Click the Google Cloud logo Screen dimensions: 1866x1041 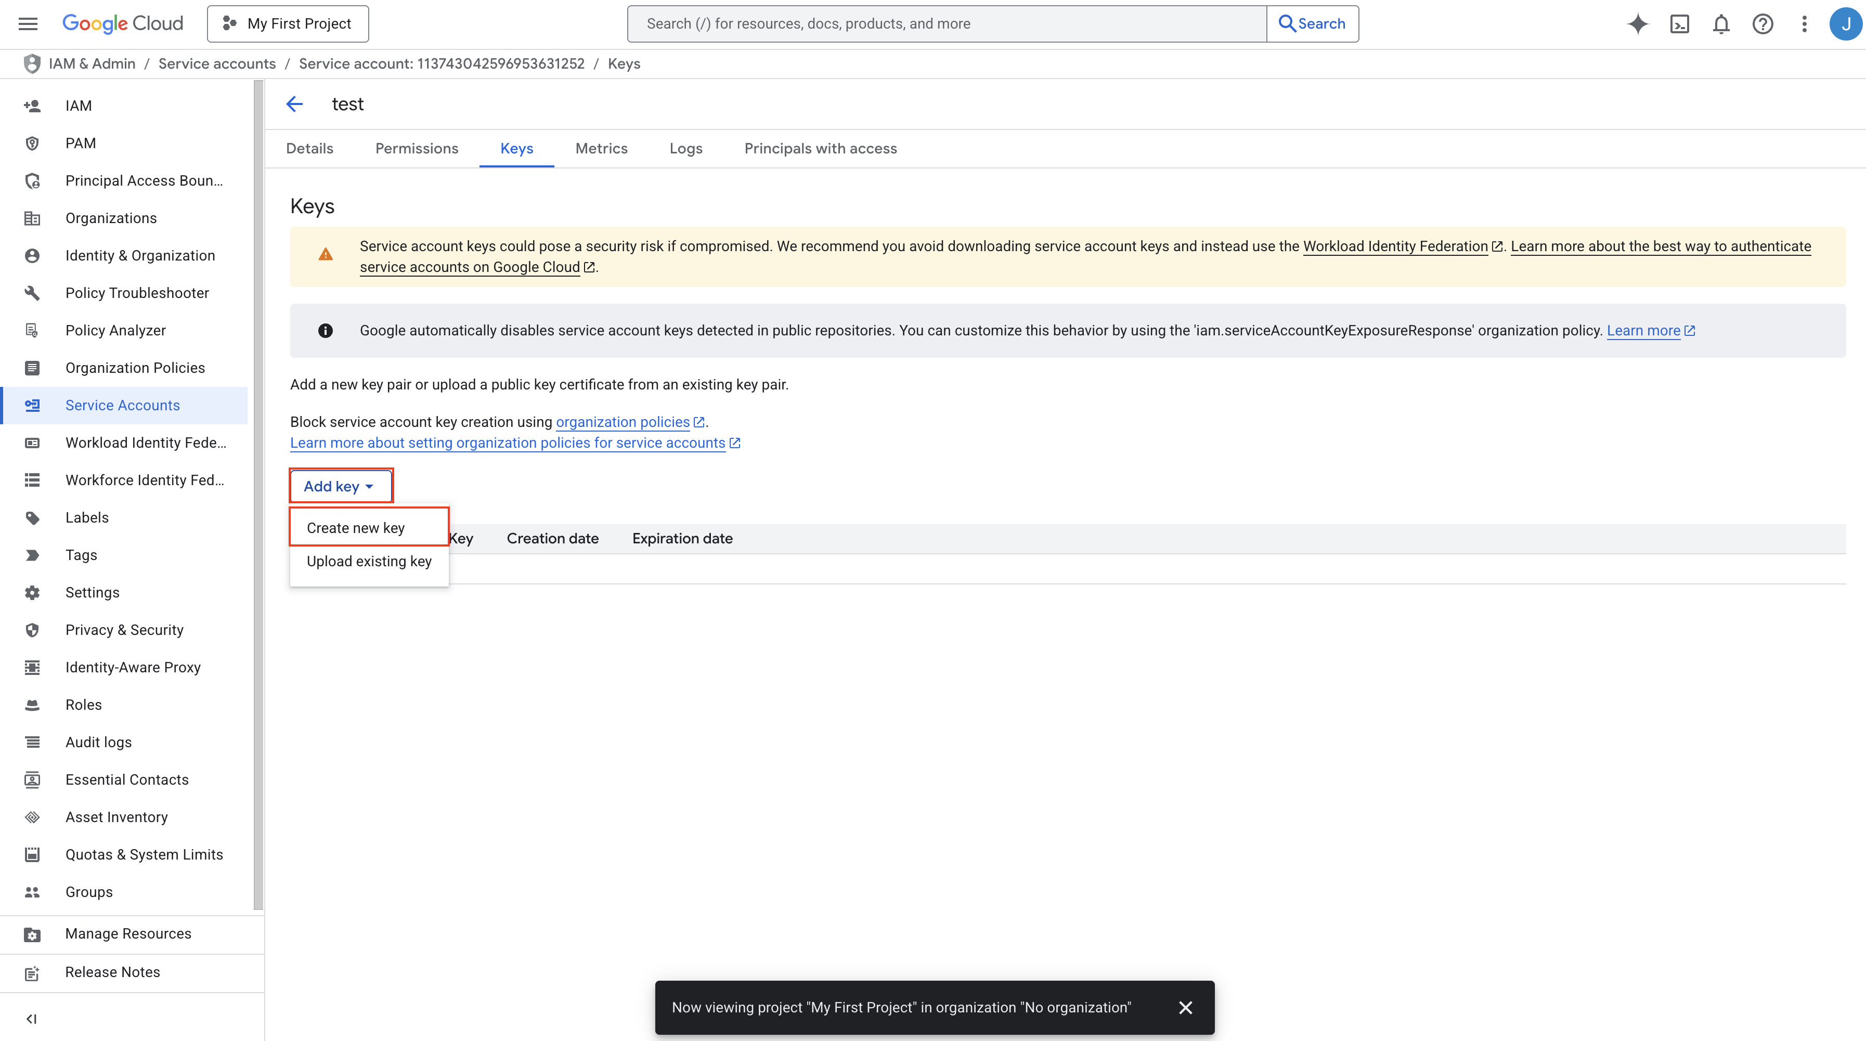click(x=122, y=24)
